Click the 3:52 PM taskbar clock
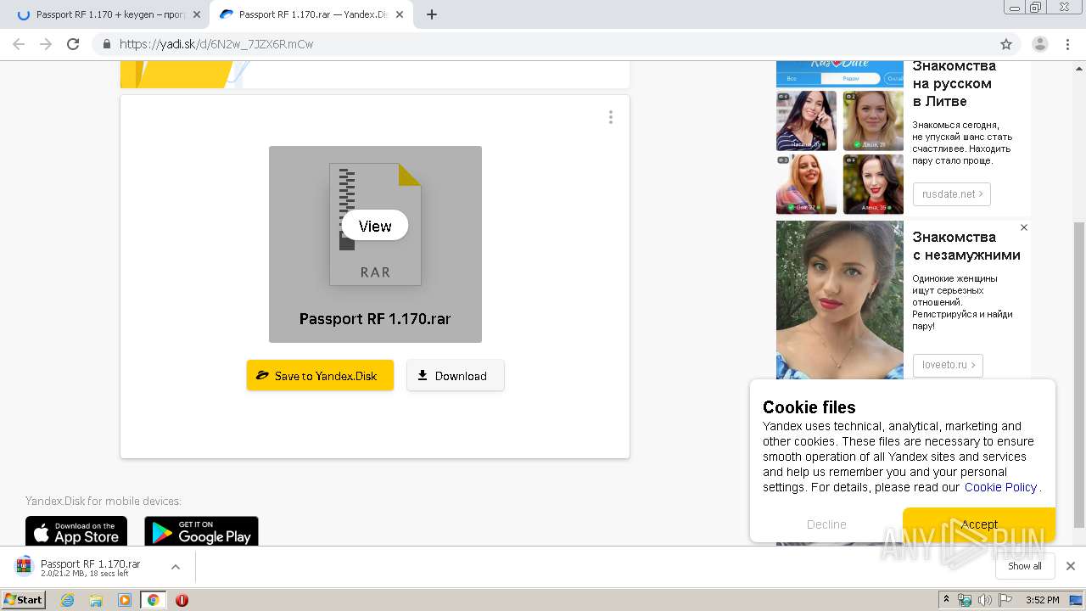 (x=1042, y=600)
